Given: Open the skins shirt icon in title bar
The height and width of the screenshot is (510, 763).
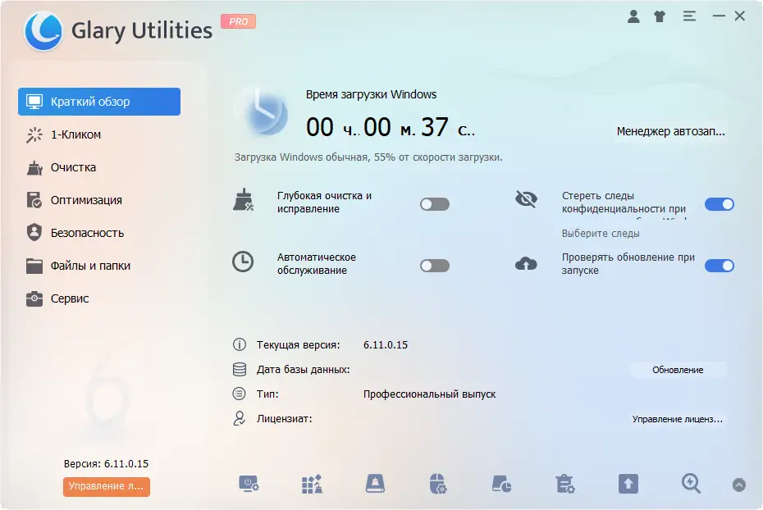Looking at the screenshot, I should [660, 15].
